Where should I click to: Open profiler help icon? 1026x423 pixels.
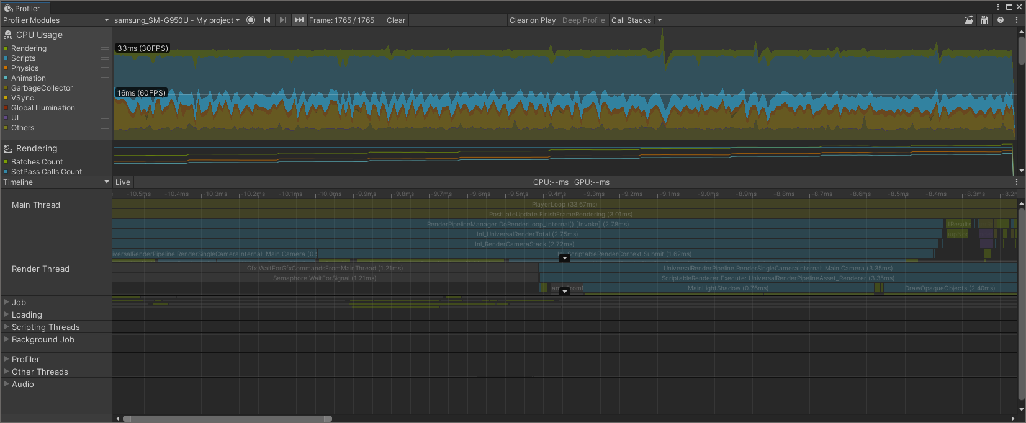(1001, 20)
